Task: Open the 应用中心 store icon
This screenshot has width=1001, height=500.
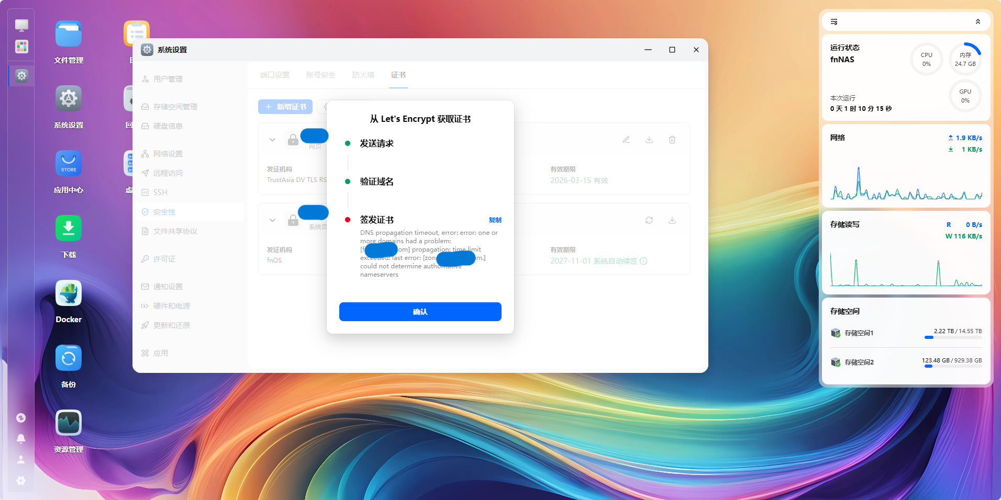Action: [69, 164]
